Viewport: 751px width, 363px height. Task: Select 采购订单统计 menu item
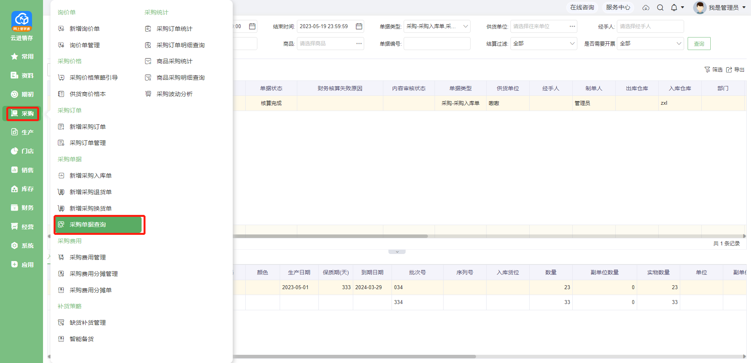[x=174, y=29]
